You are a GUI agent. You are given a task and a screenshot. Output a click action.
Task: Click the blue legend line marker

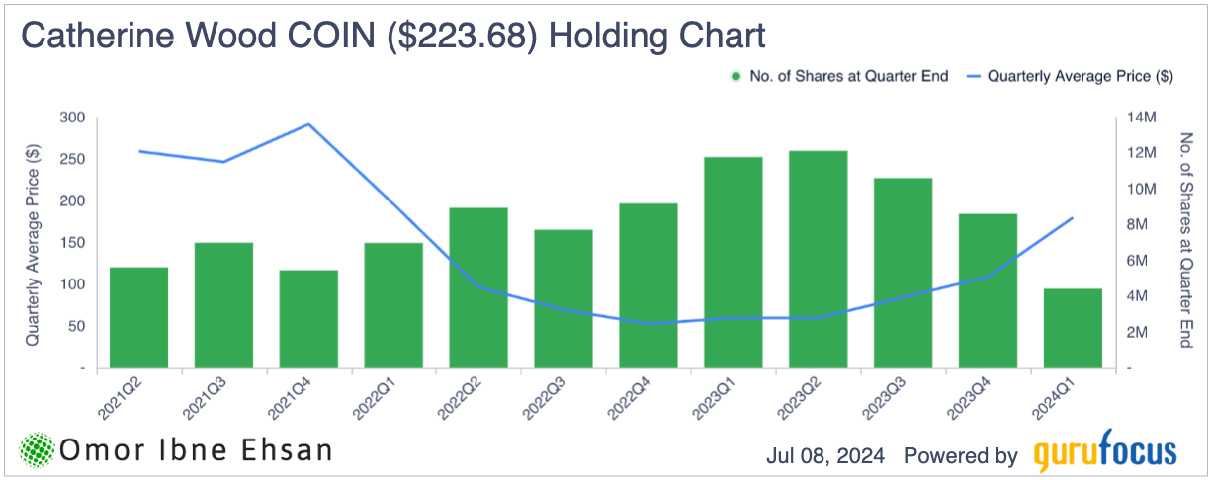tap(972, 76)
